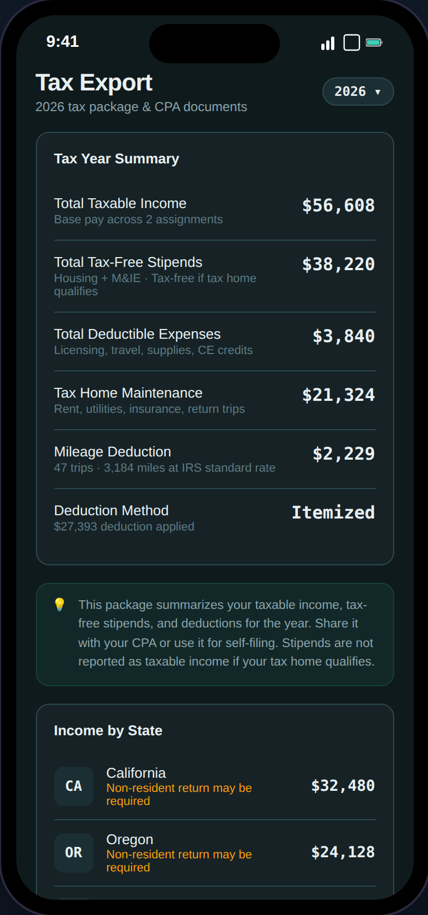This screenshot has width=428, height=915.
Task: Select the Mileage Deduction row
Action: pos(214,458)
